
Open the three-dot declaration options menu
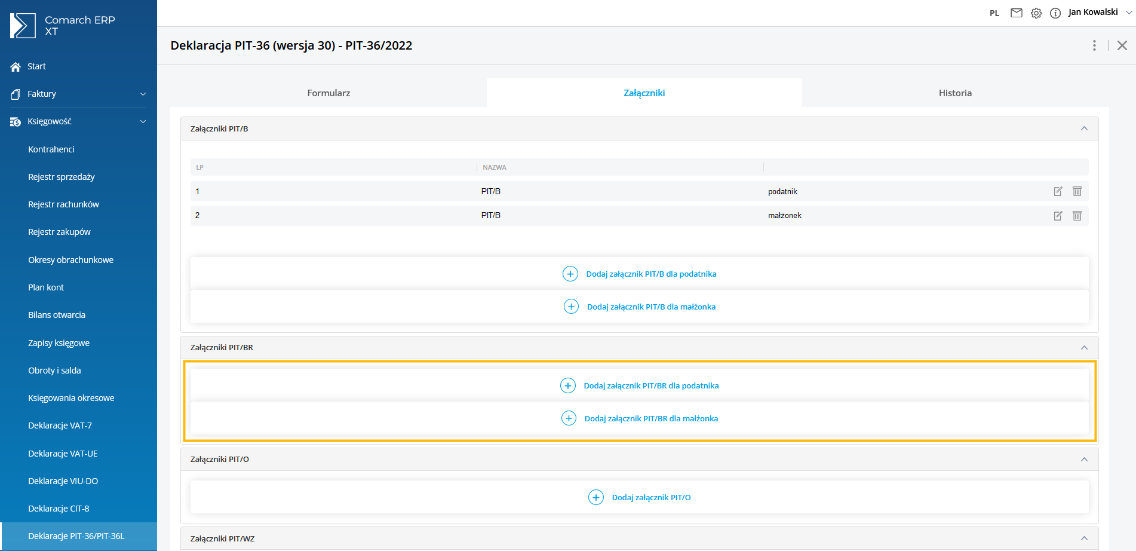click(x=1094, y=45)
